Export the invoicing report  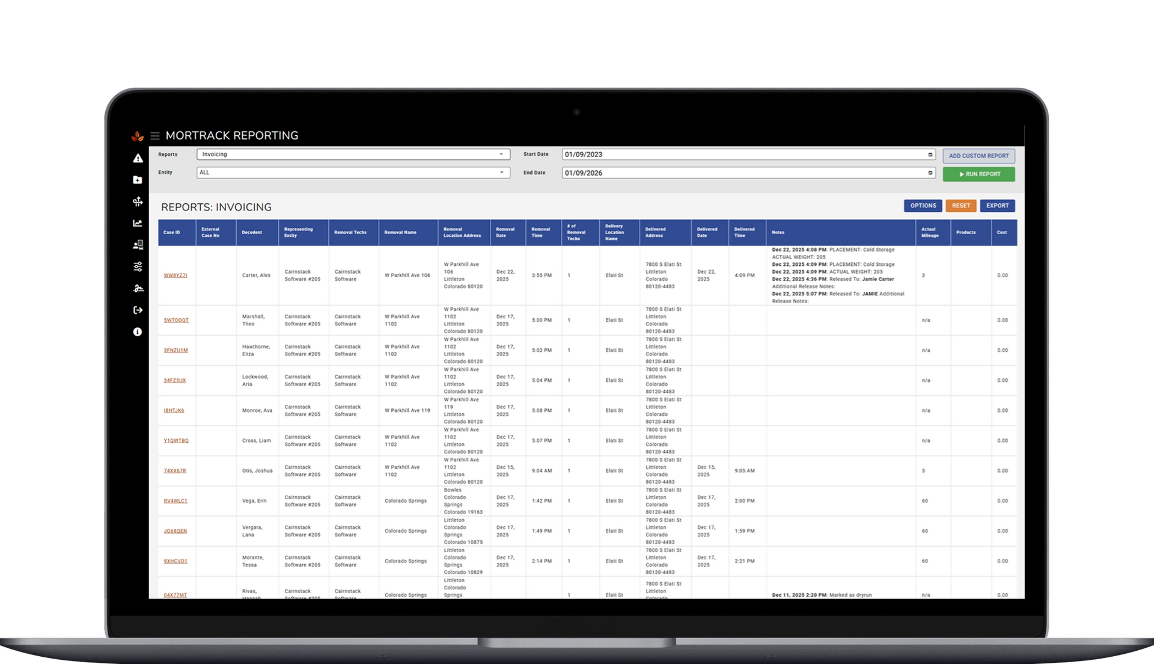[997, 206]
